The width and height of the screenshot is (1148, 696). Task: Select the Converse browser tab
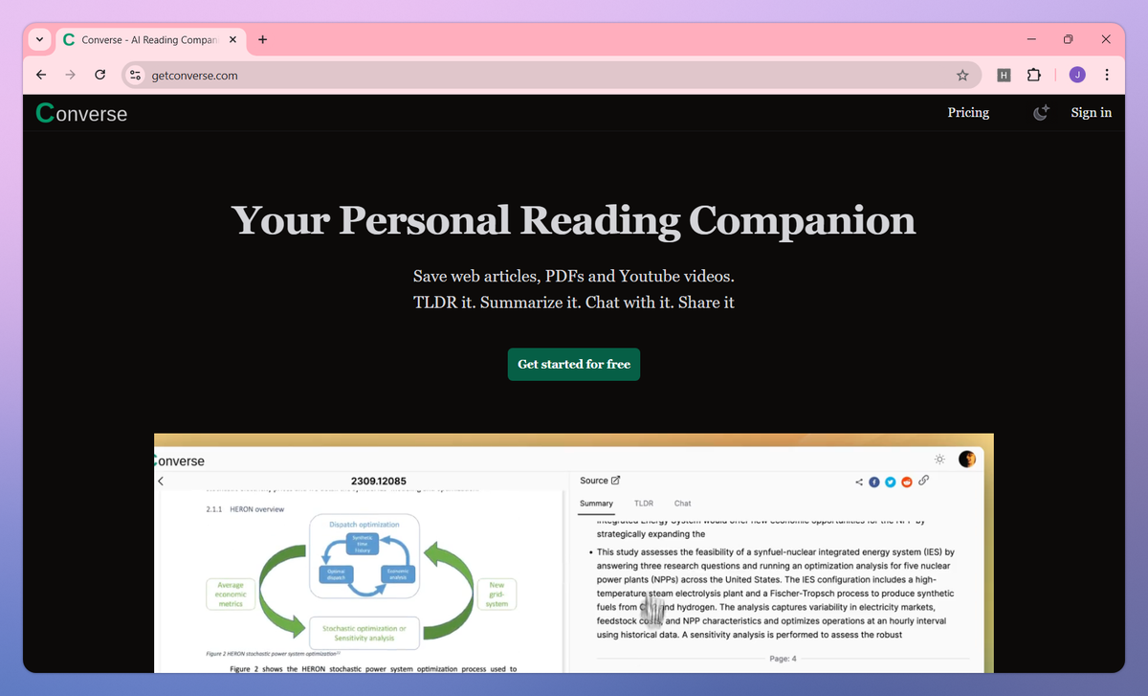[149, 39]
